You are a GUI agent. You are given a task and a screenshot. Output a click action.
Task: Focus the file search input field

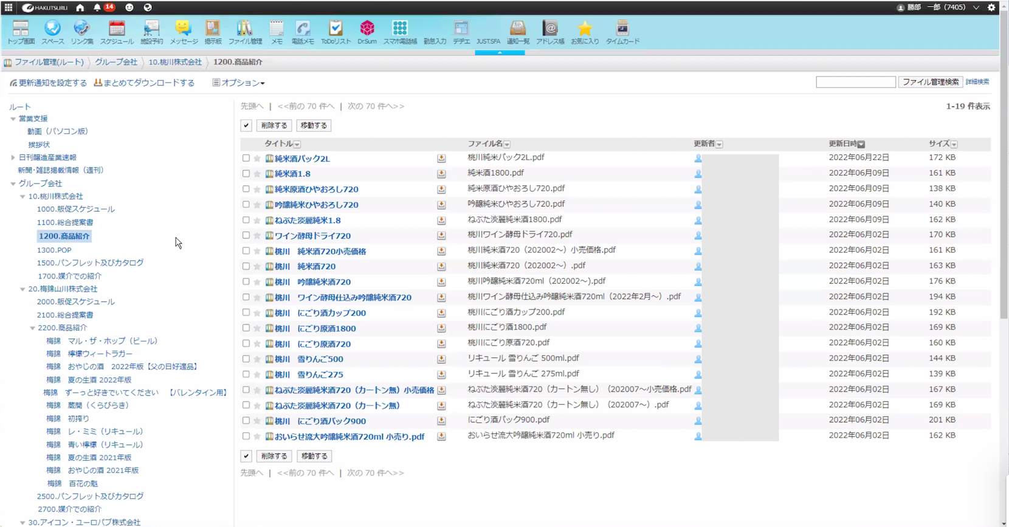click(856, 82)
